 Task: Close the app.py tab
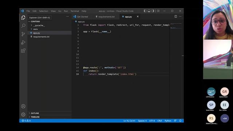tap(138, 16)
